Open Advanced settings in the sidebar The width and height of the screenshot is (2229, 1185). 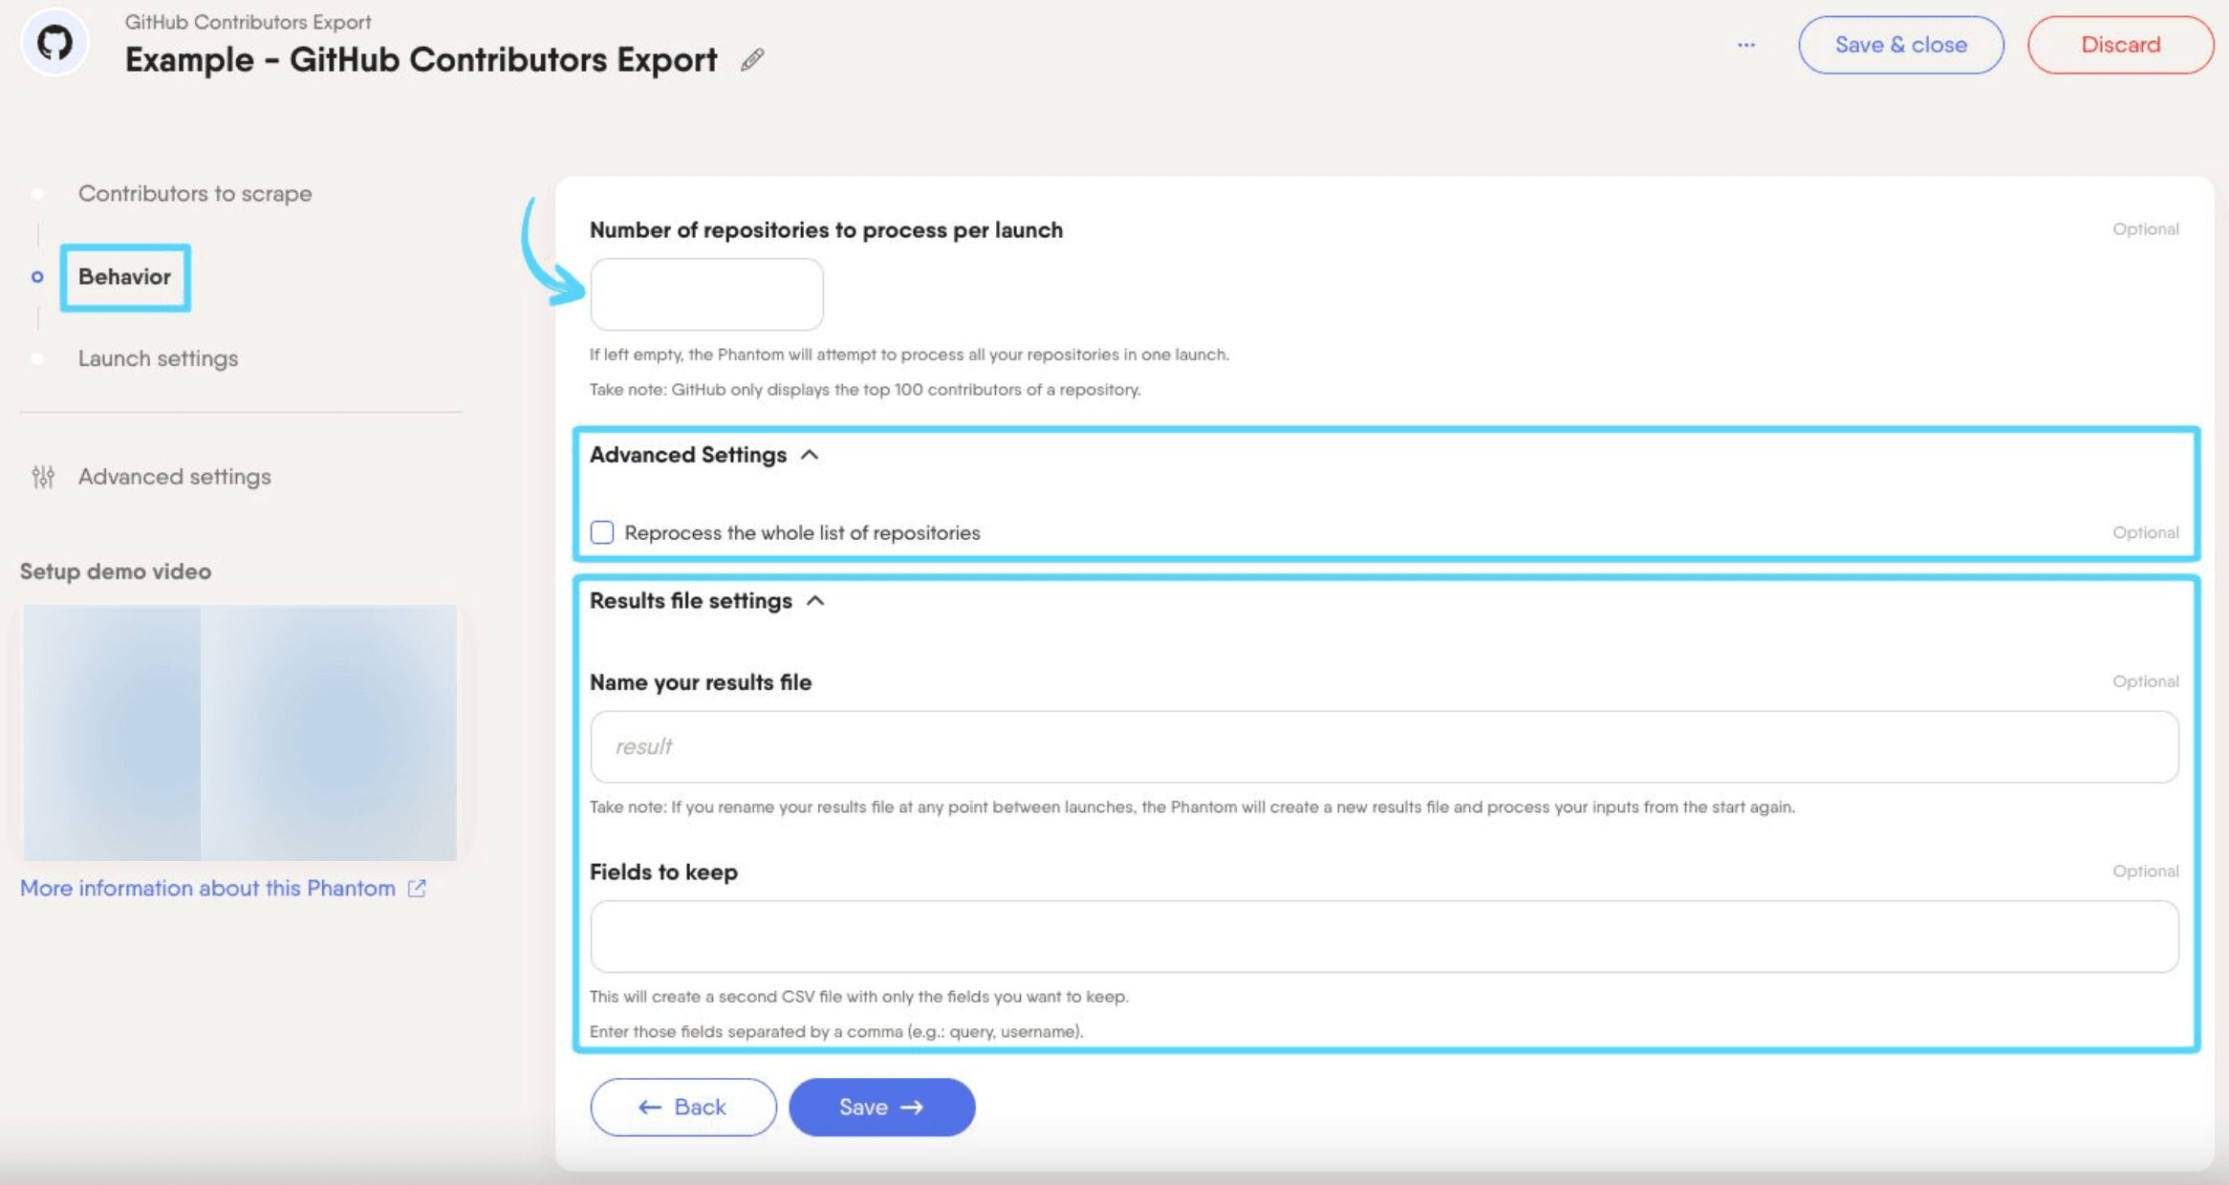[x=174, y=476]
